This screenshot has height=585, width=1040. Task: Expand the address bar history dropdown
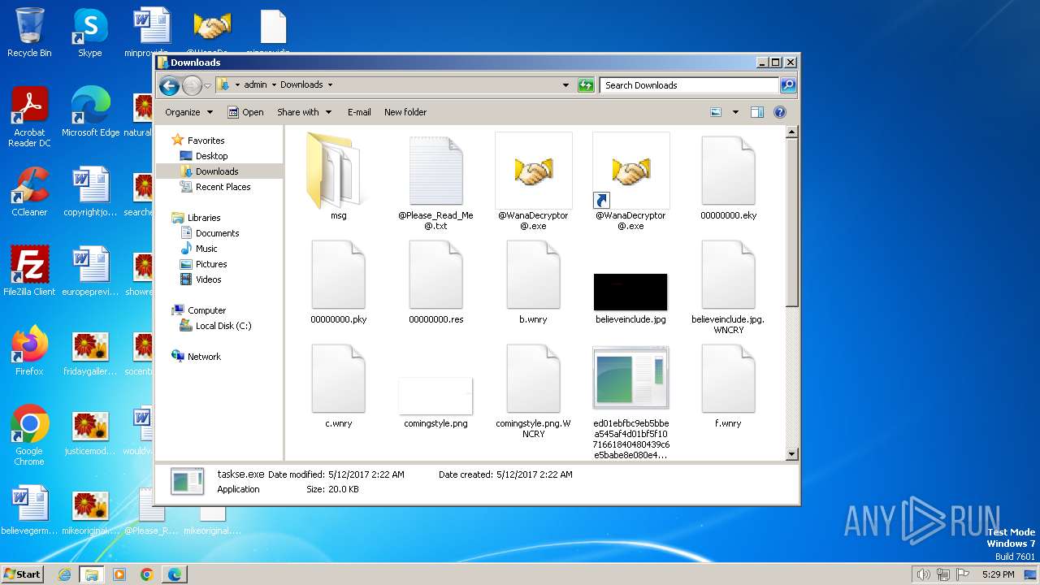point(565,84)
